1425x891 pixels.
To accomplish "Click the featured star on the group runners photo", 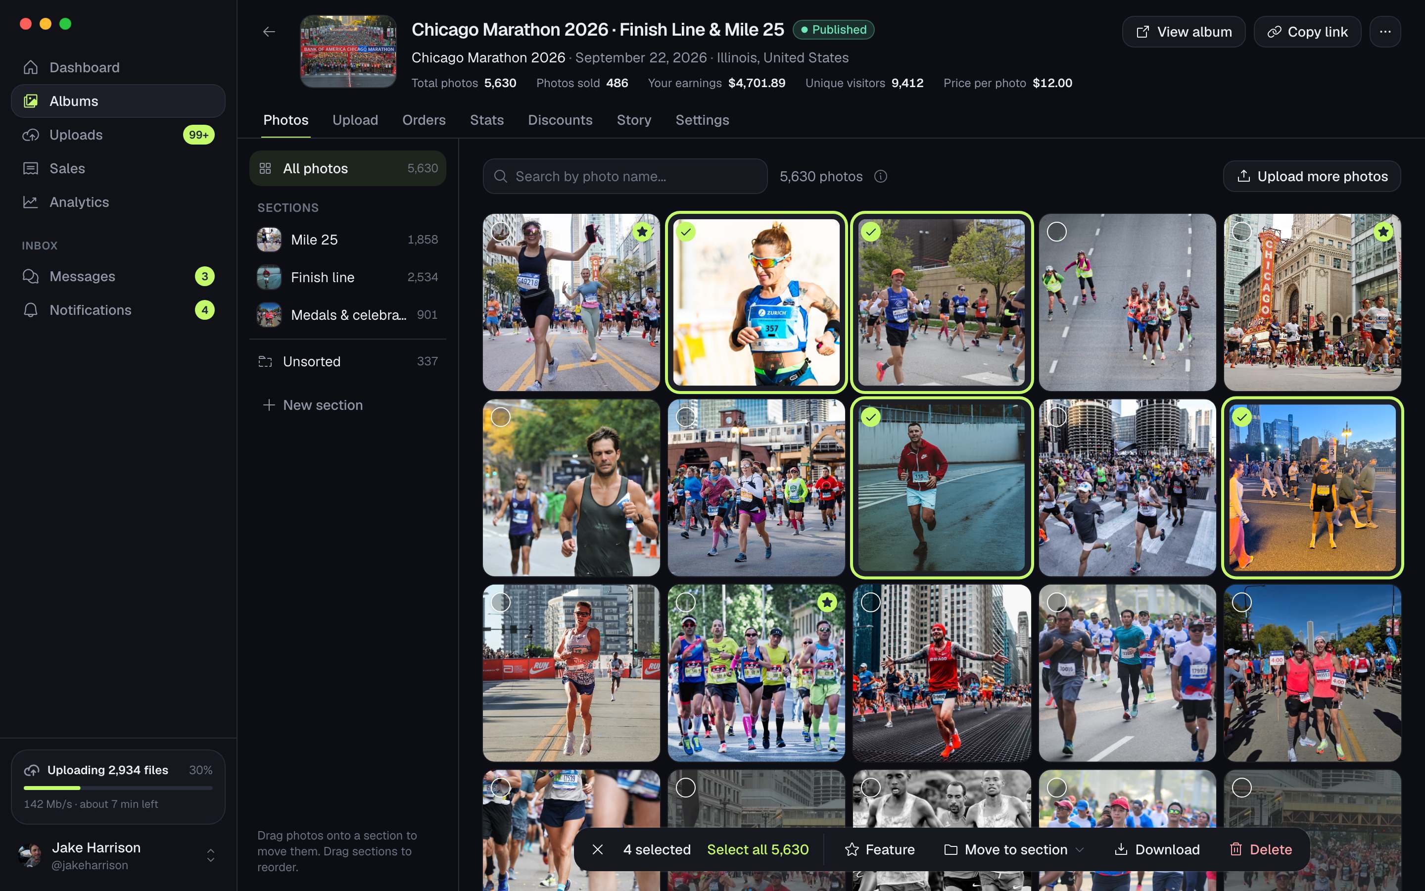I will pos(827,602).
